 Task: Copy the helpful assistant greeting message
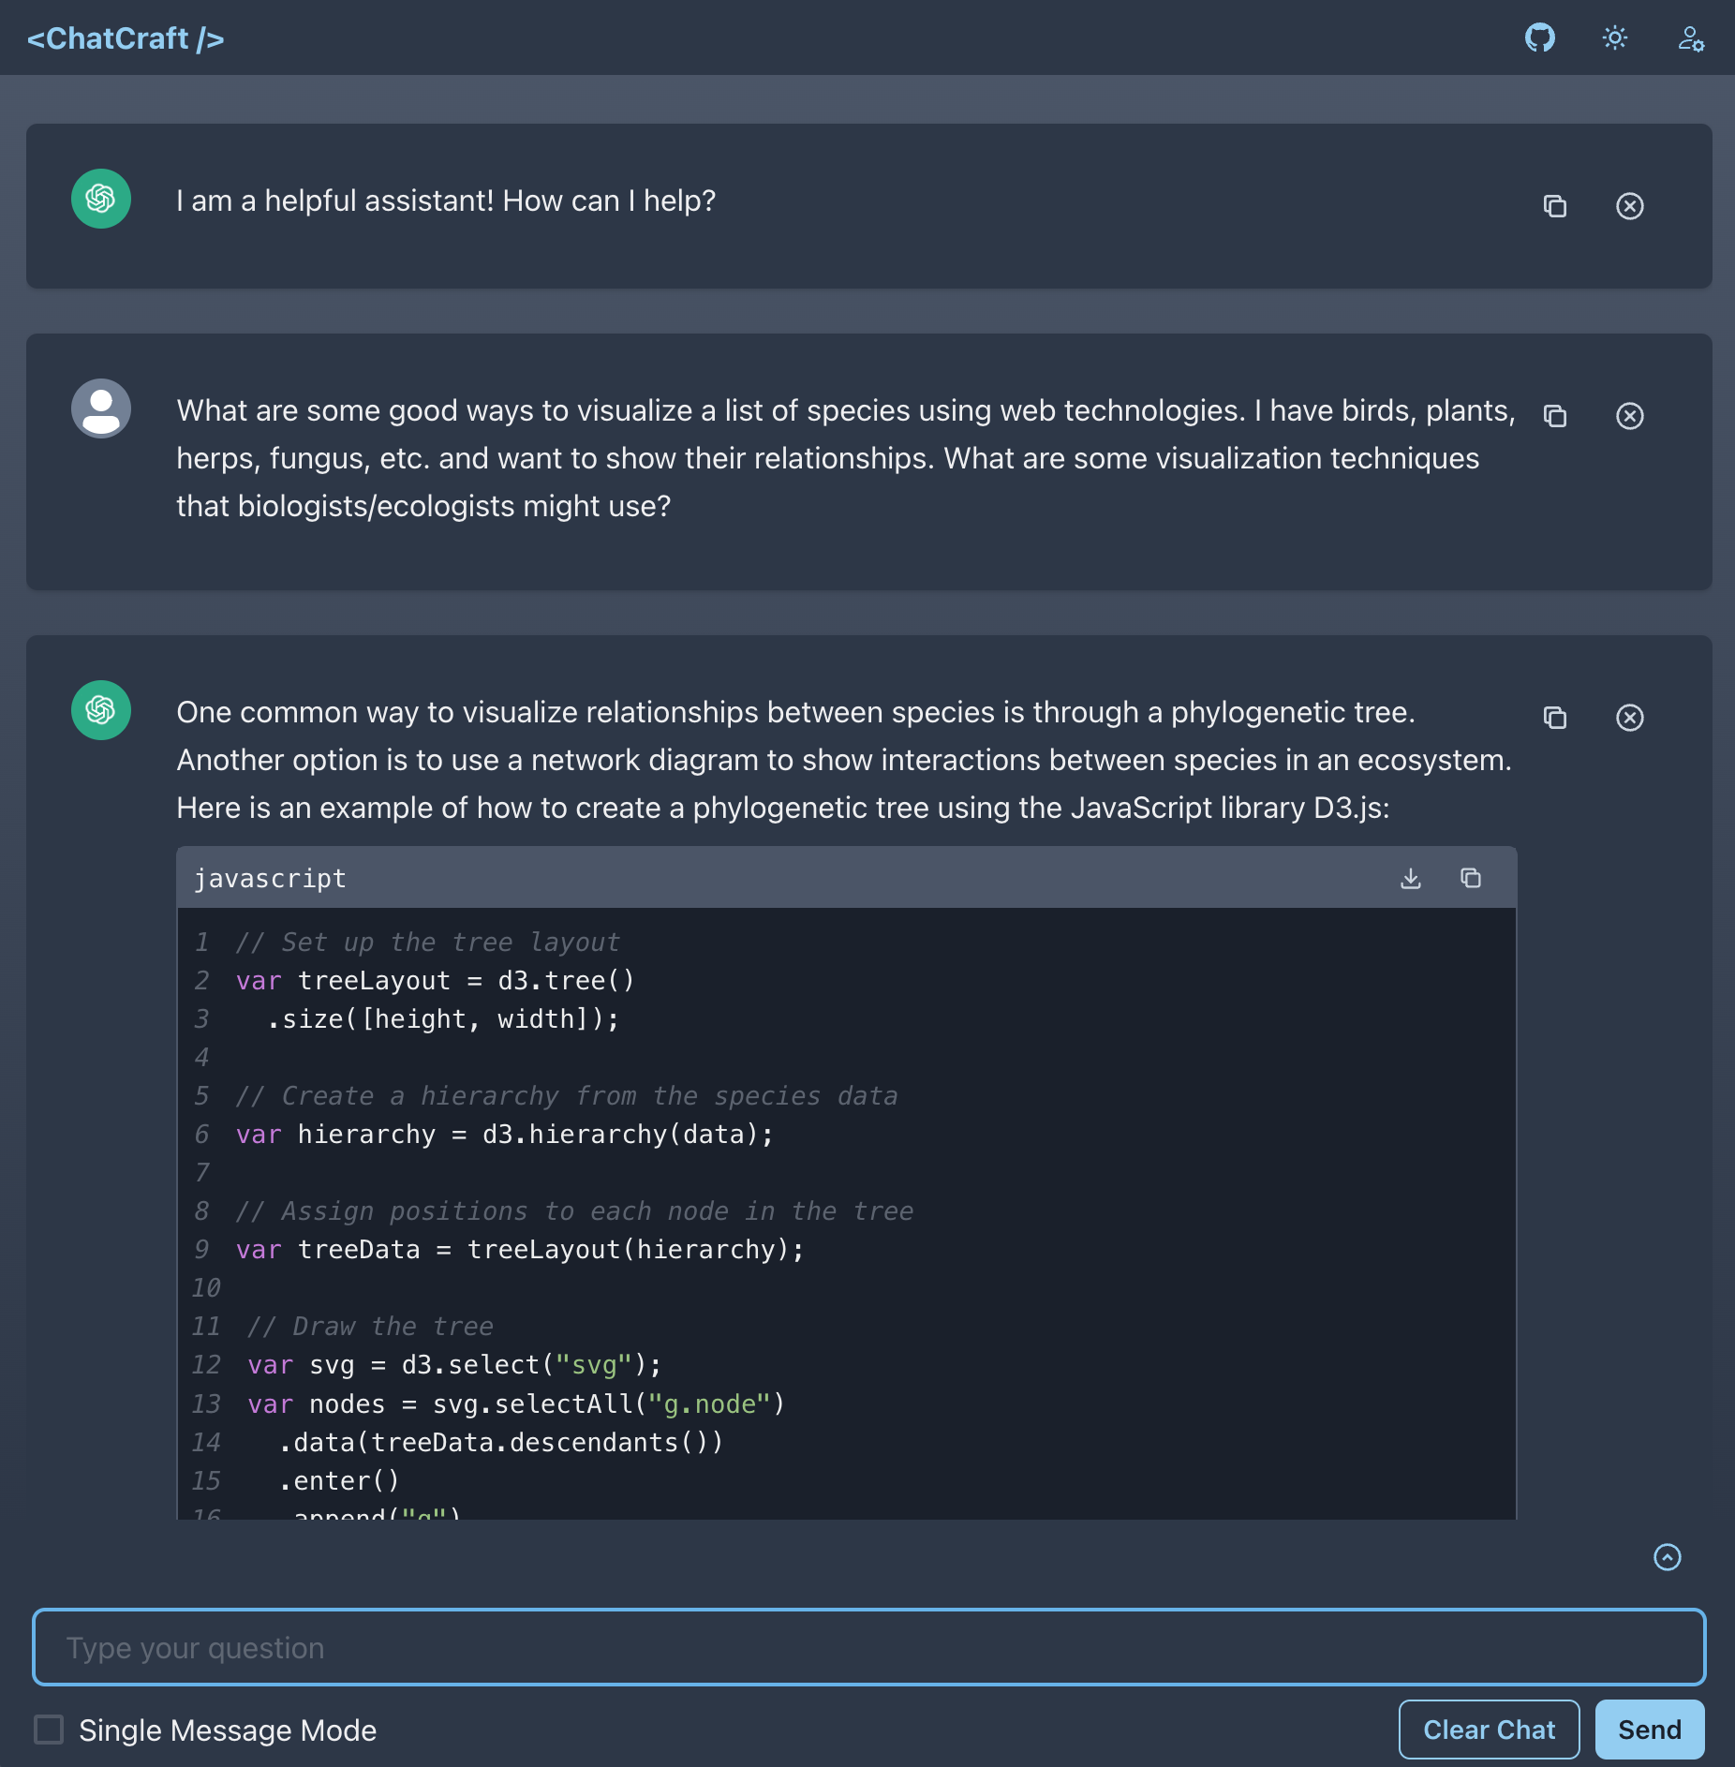coord(1554,206)
